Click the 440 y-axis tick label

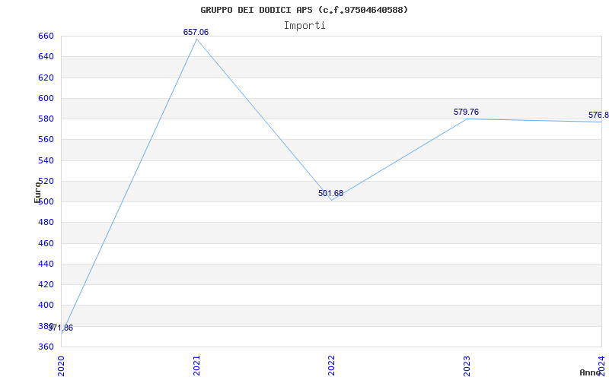pos(46,264)
